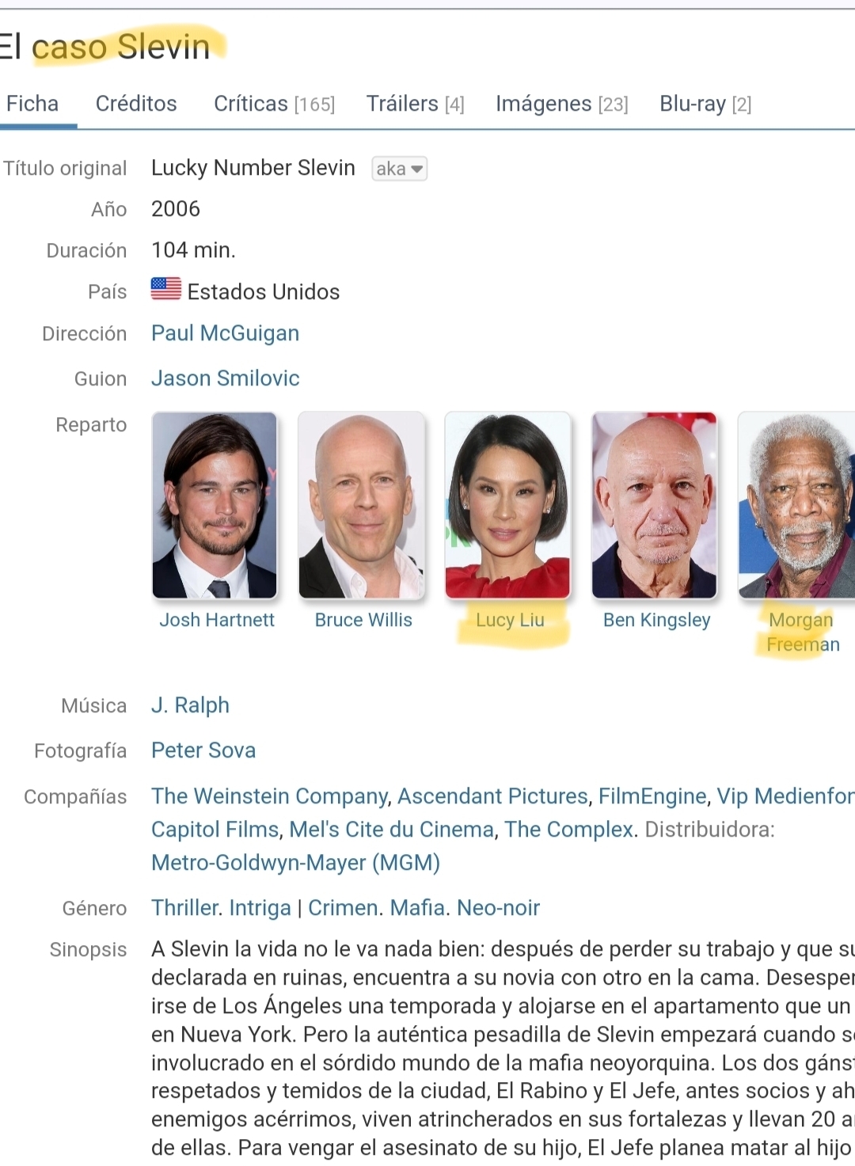
Task: Select the Blu-ray tab
Action: click(705, 104)
